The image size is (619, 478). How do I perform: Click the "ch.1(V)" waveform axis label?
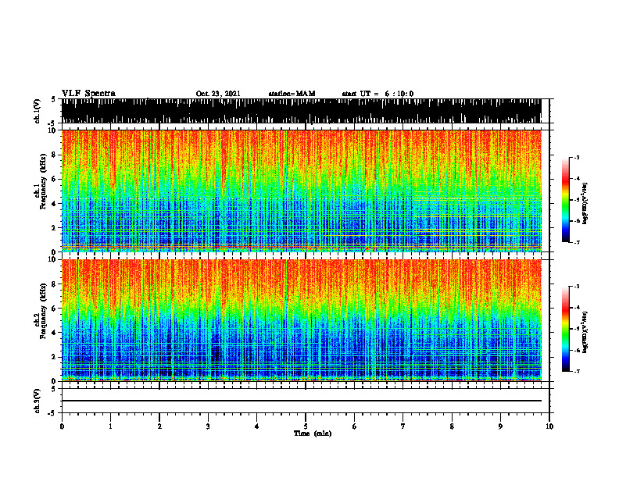38,111
